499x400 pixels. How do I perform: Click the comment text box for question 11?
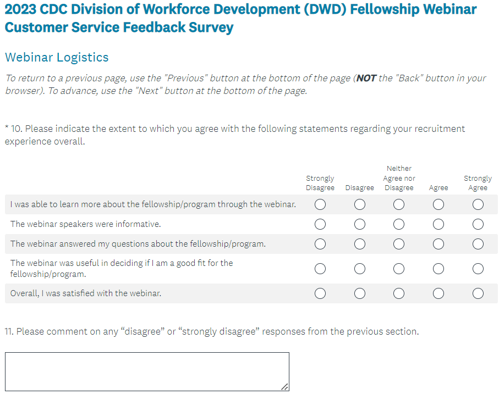(x=147, y=371)
